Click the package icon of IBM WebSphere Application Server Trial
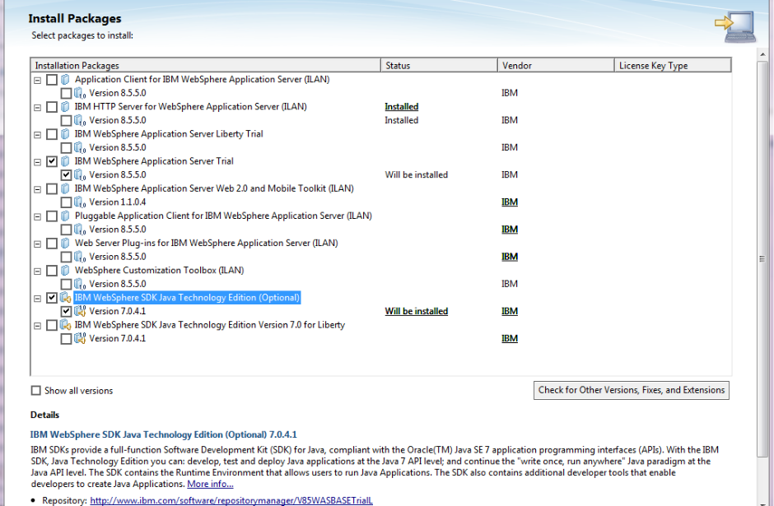774x506 pixels. (66, 161)
